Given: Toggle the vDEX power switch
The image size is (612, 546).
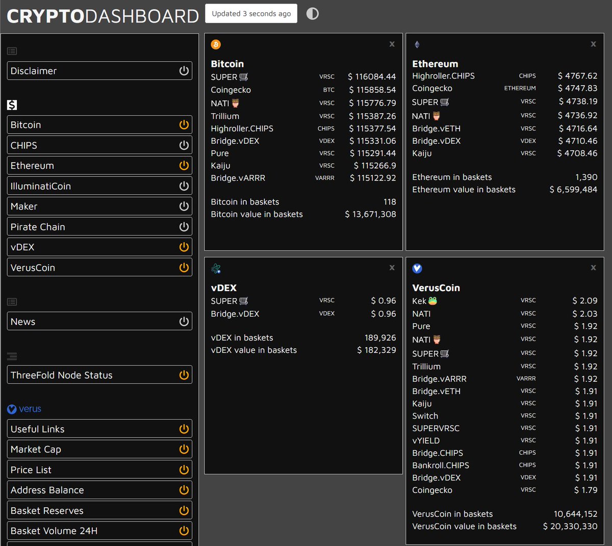Looking at the screenshot, I should 184,247.
